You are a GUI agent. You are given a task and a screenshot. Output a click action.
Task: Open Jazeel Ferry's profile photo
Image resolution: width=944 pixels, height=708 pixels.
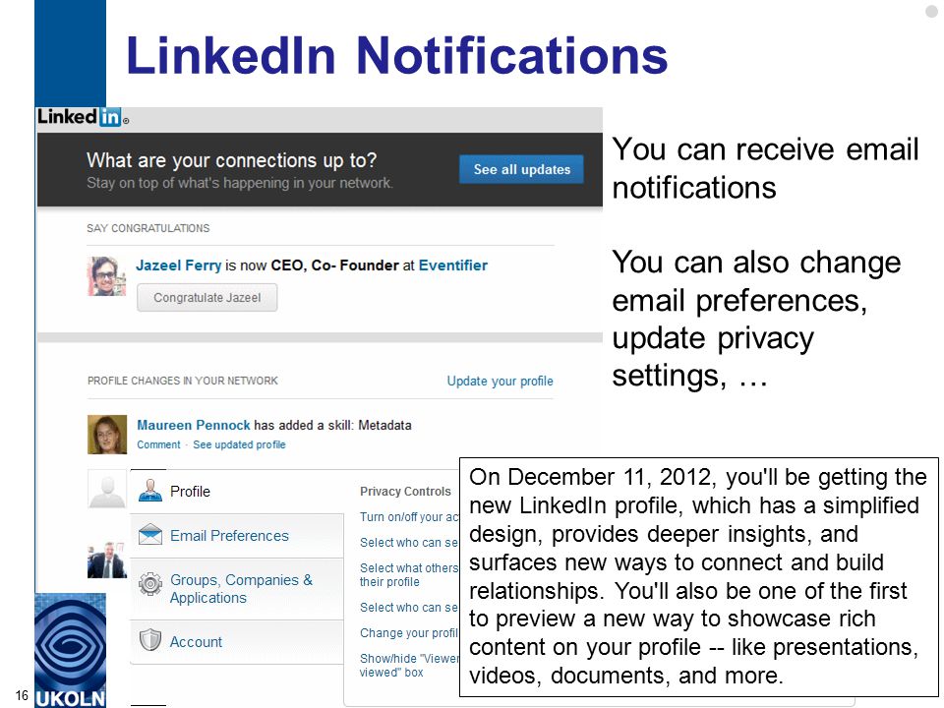(106, 276)
